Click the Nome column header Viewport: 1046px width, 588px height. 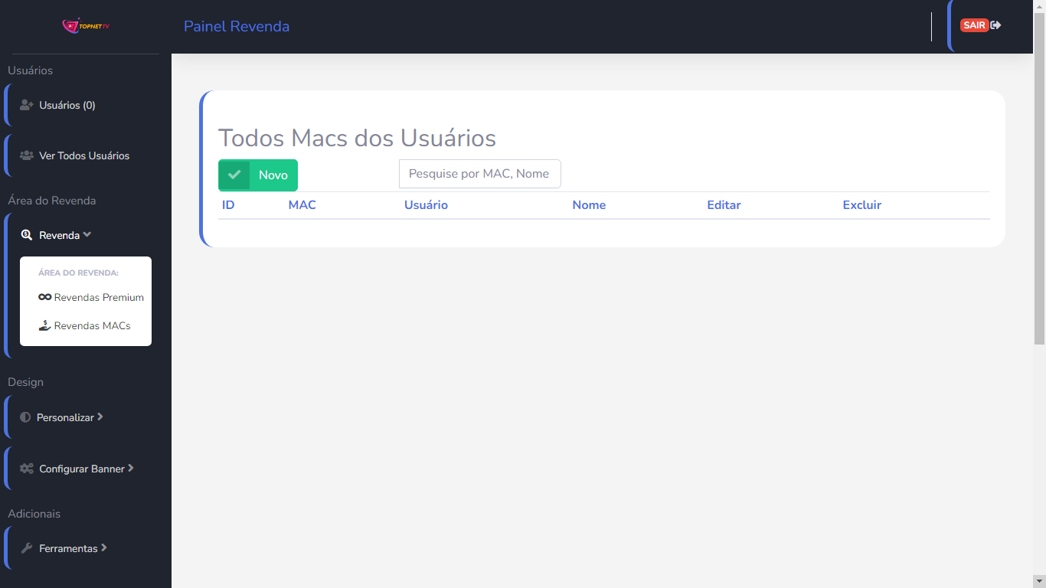pyautogui.click(x=589, y=205)
